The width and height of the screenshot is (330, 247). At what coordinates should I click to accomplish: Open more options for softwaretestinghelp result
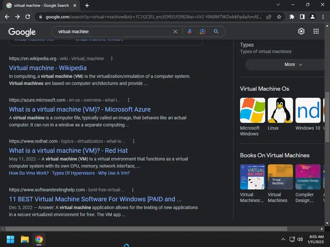point(132,190)
